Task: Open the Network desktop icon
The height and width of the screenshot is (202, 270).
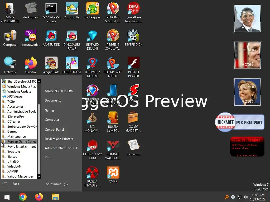Action: click(10, 65)
